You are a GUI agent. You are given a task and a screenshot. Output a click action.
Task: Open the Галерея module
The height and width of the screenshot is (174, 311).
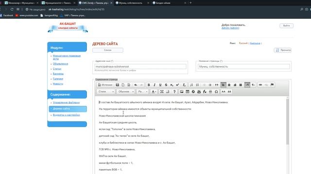point(58,79)
